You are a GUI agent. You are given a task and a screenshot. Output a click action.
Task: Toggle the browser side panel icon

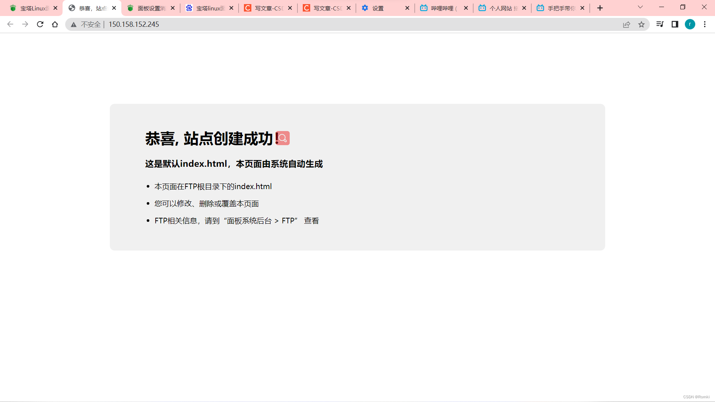click(675, 24)
